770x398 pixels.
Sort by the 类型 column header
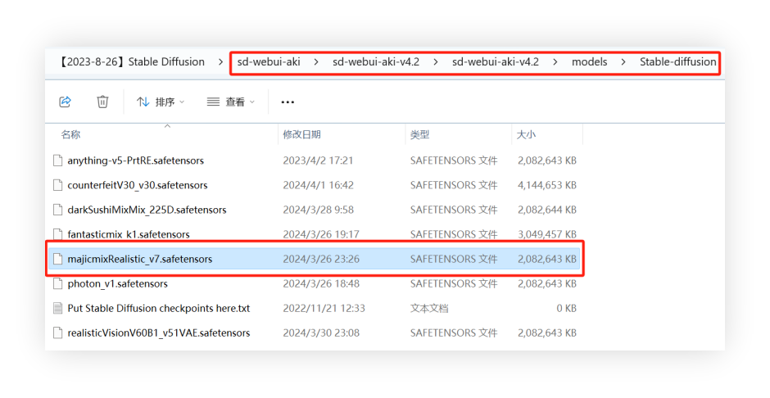coord(420,134)
